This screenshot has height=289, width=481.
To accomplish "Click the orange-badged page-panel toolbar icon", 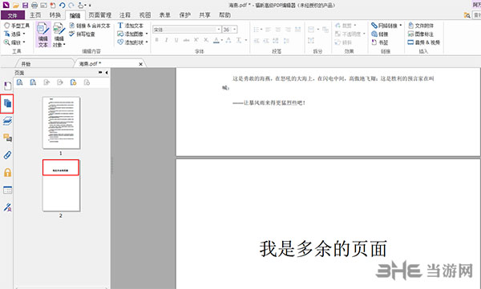I will click(x=73, y=82).
